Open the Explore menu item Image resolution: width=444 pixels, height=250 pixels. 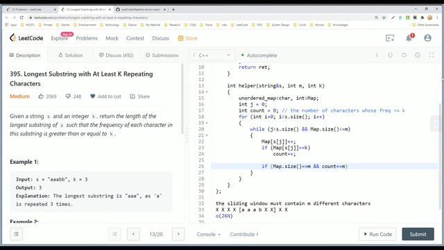tap(60, 38)
